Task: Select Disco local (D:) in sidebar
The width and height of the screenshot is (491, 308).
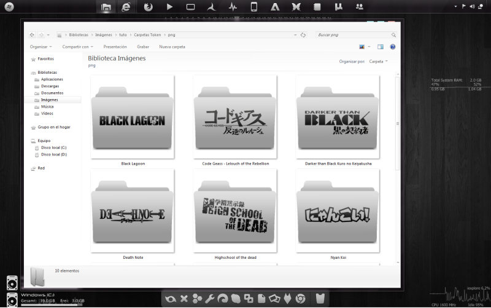Action: click(54, 154)
